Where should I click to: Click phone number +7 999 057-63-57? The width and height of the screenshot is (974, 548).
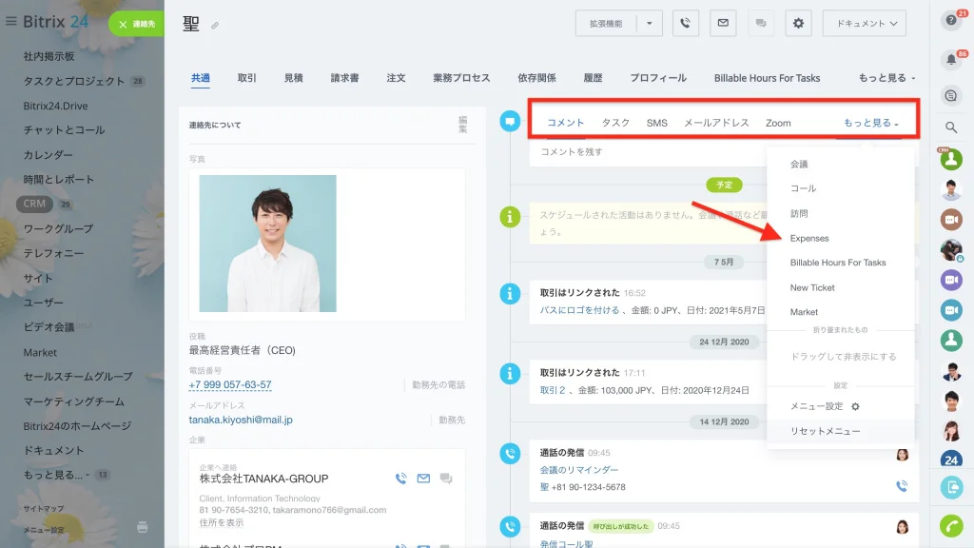[230, 384]
